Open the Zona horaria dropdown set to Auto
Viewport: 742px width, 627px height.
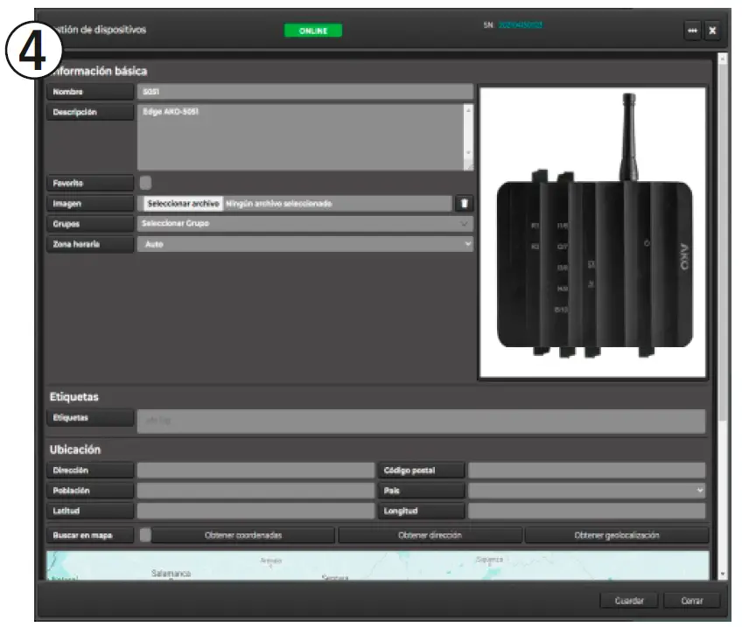coord(304,243)
